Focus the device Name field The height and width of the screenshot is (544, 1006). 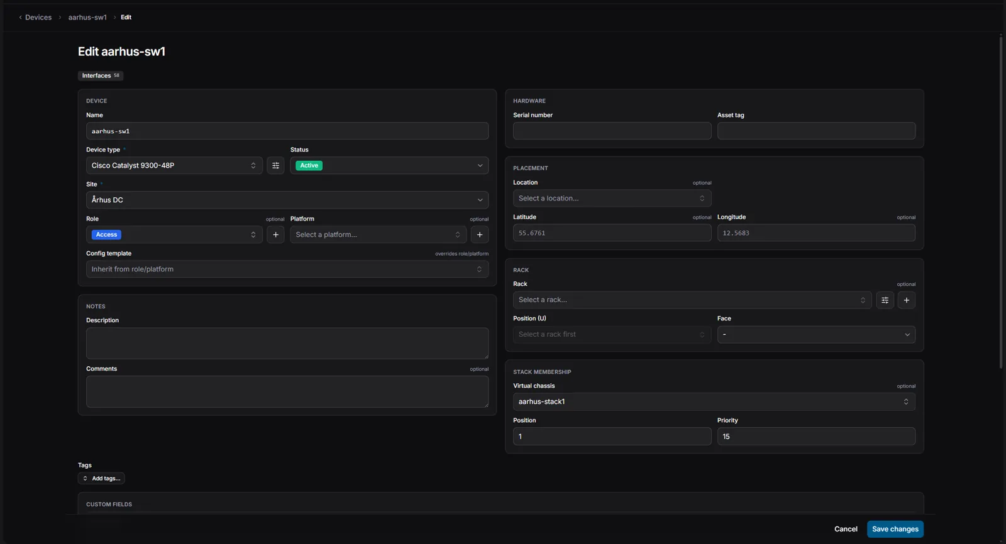(287, 131)
